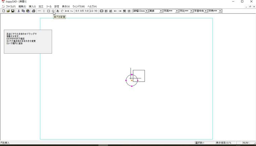
Task: Select the rectangle drawing tool
Action: (48, 11)
